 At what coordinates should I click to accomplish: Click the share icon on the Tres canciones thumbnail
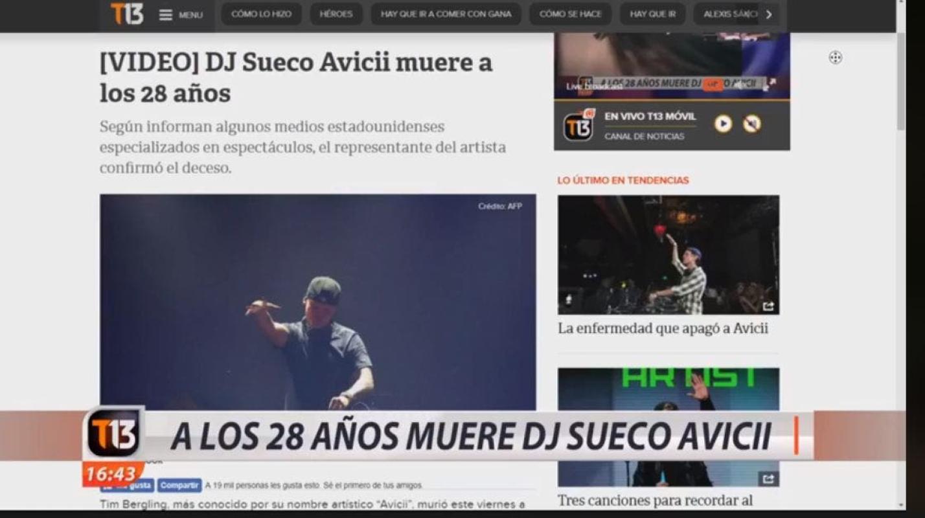(x=768, y=479)
